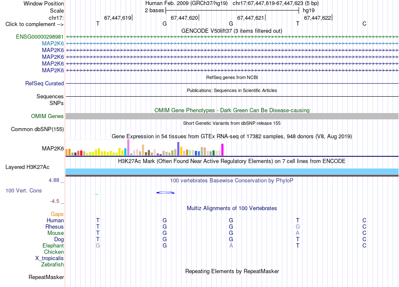Open the OMIM Gene Phenotypes green title

pos(232,110)
